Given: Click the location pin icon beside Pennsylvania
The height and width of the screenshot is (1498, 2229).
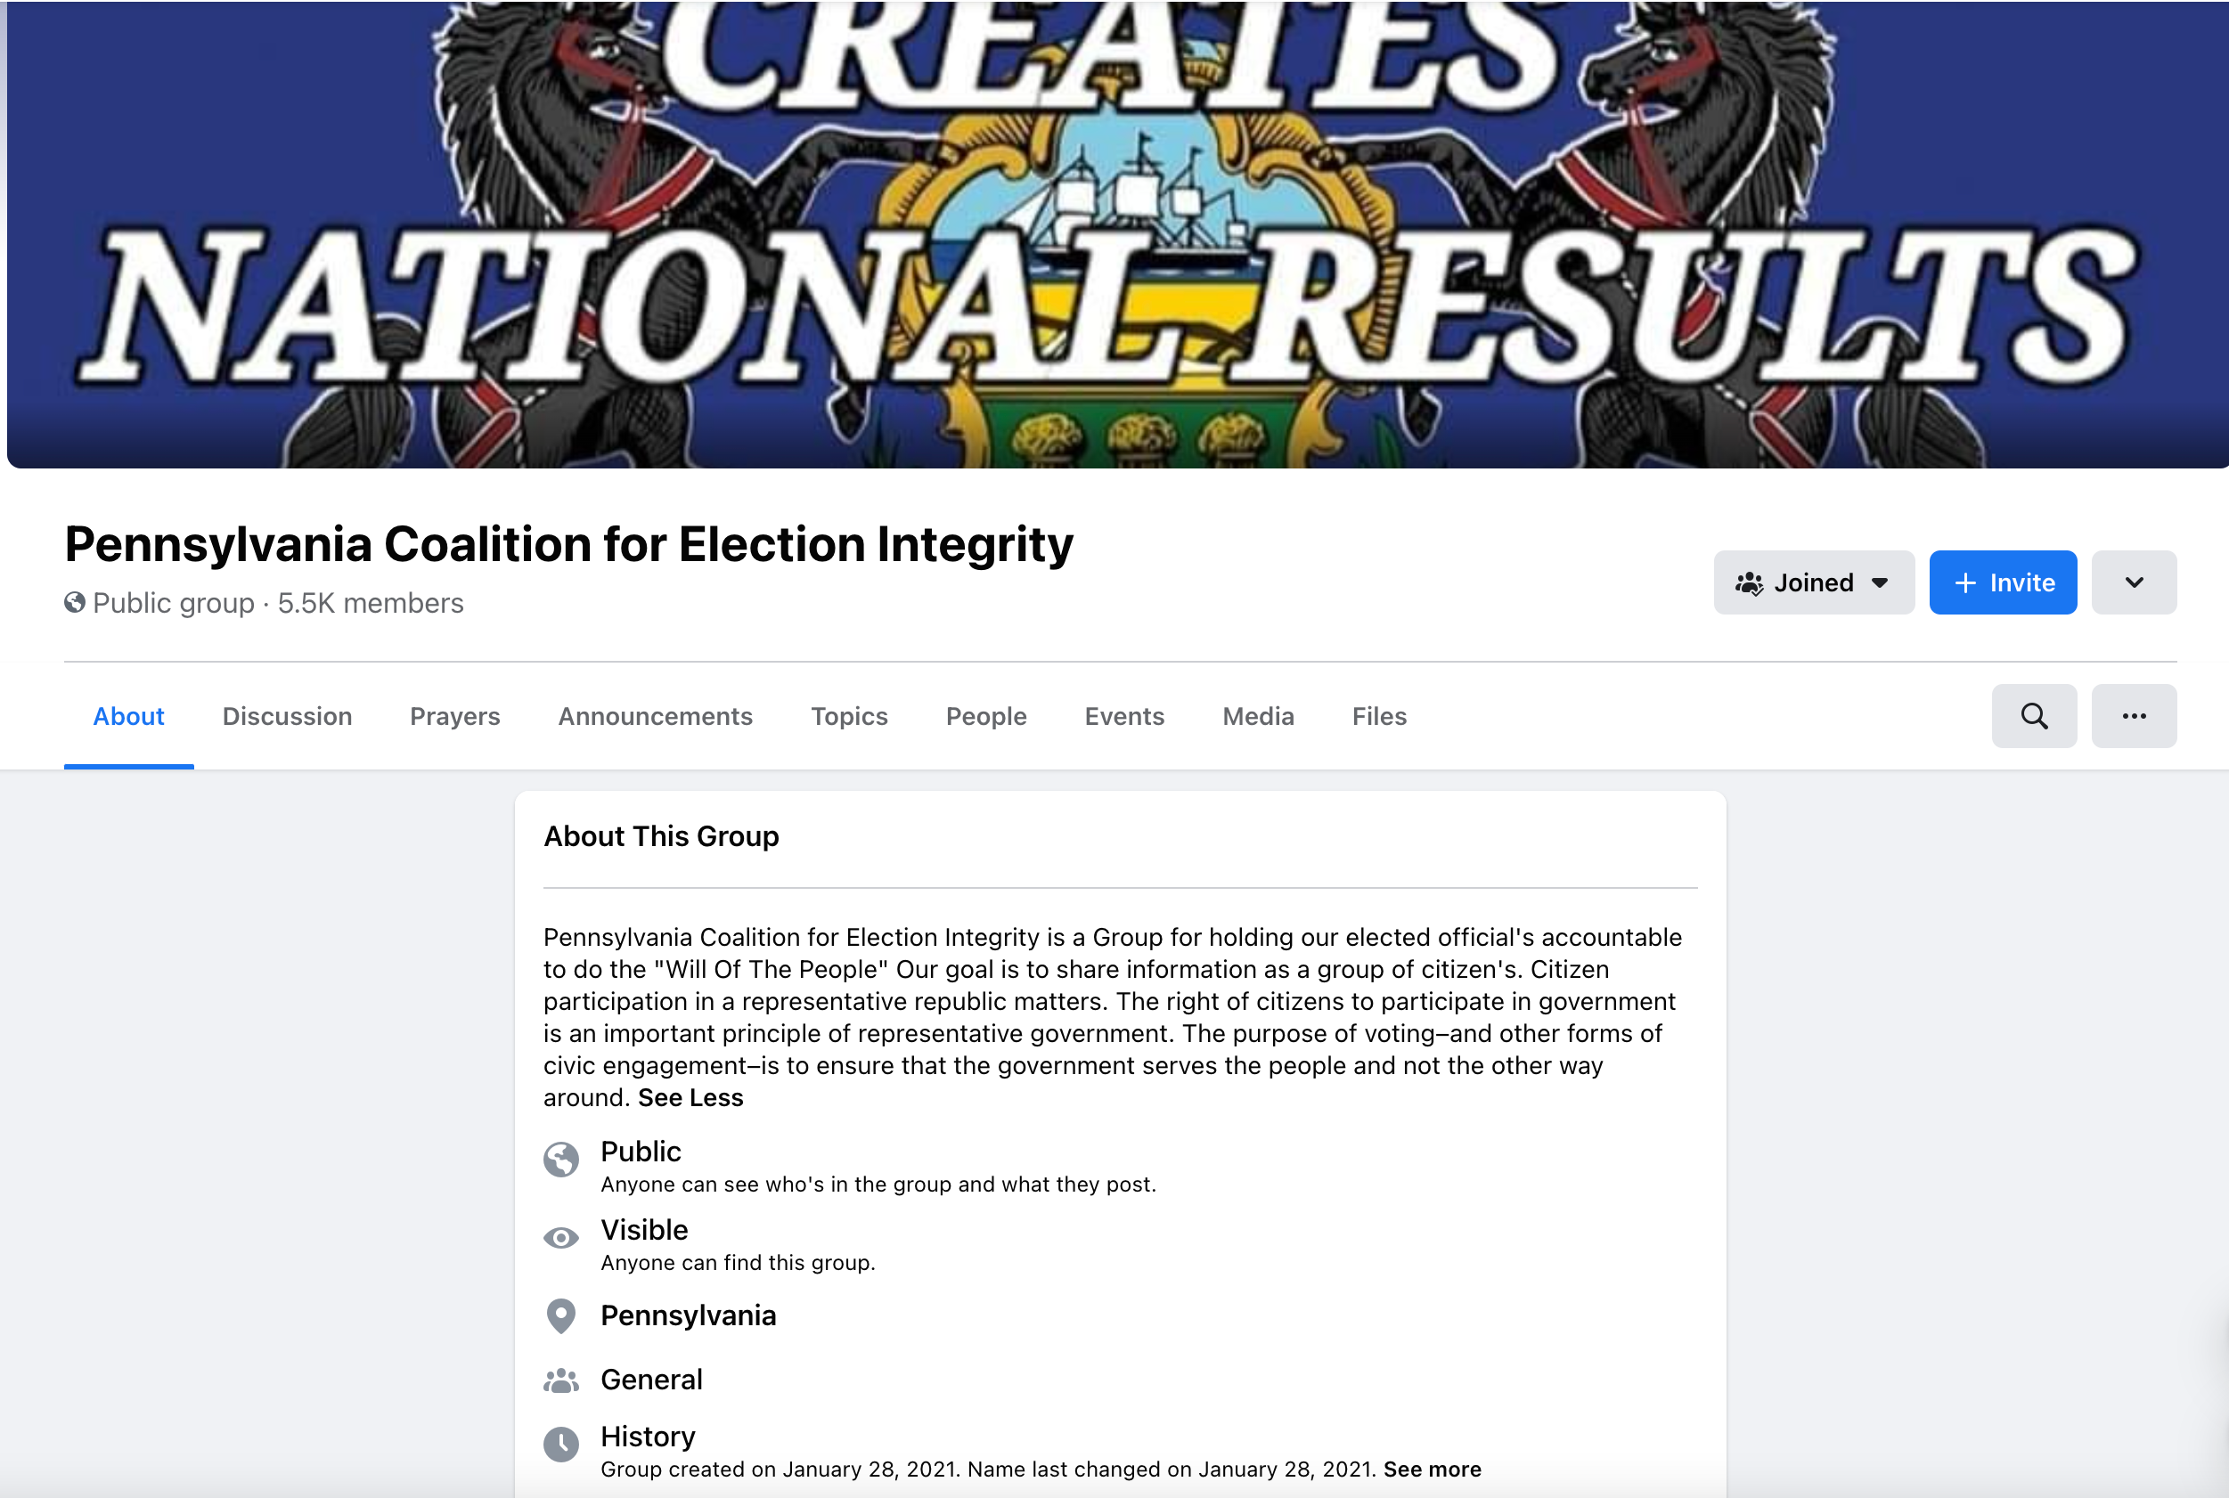Looking at the screenshot, I should click(x=561, y=1316).
